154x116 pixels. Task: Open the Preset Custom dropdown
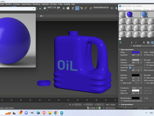click(x=152, y=52)
